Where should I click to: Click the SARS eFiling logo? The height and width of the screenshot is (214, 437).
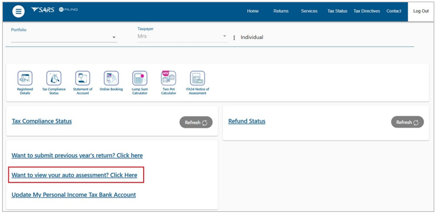tap(54, 10)
